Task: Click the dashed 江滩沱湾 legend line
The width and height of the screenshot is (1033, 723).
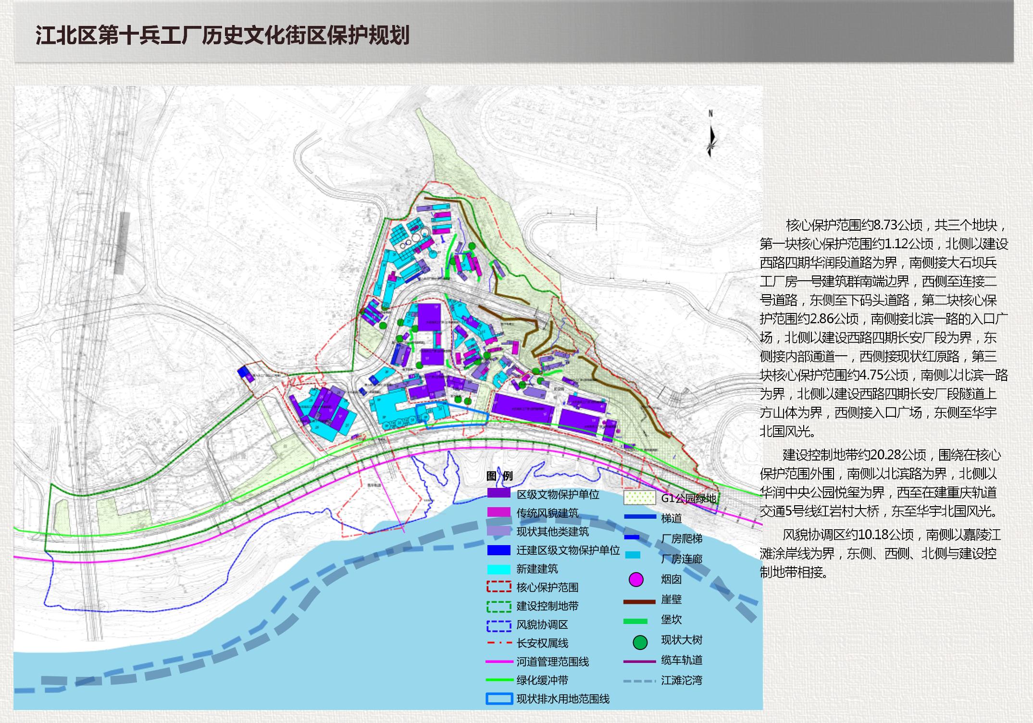Action: pyautogui.click(x=639, y=681)
